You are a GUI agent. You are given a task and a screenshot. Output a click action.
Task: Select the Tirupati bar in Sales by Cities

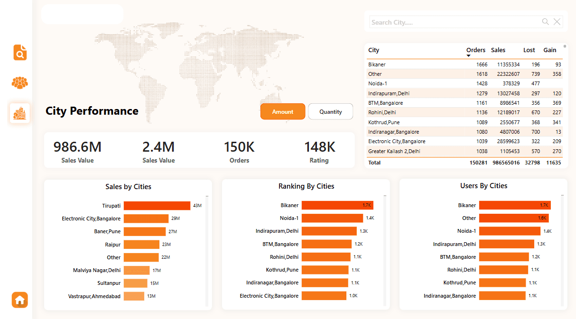point(157,206)
